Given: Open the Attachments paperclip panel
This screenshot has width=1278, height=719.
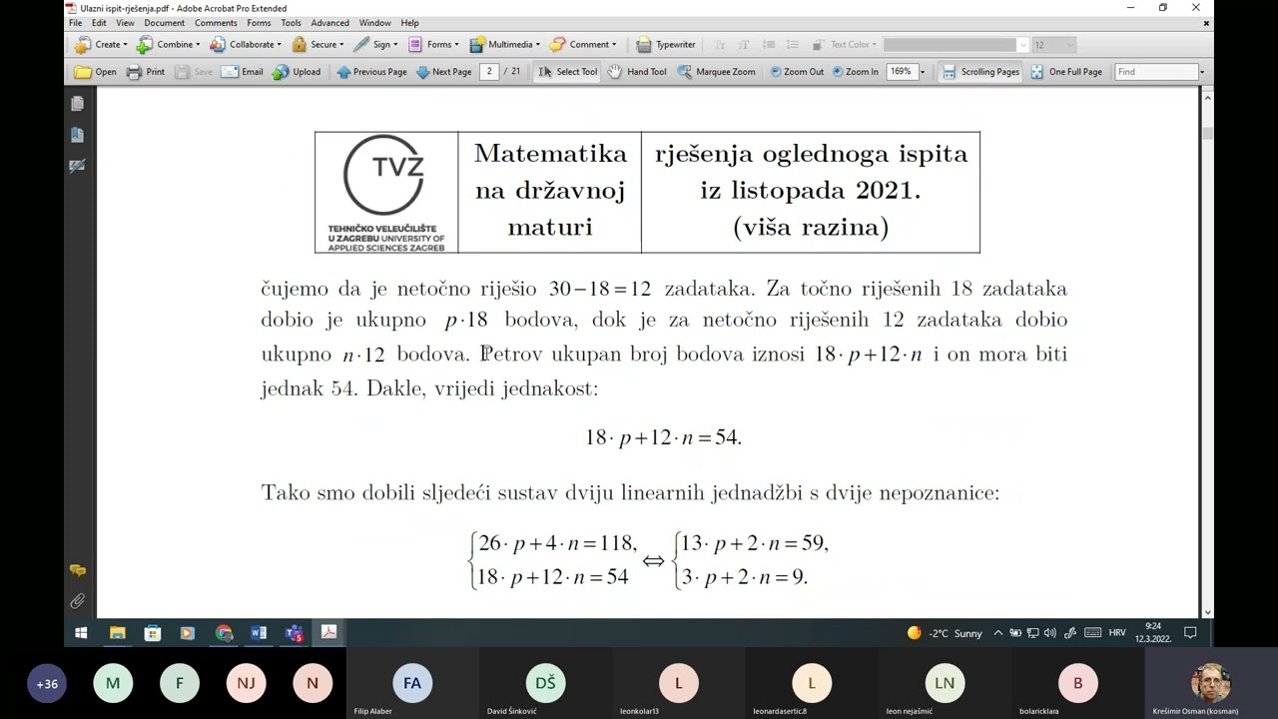Looking at the screenshot, I should coord(77,601).
